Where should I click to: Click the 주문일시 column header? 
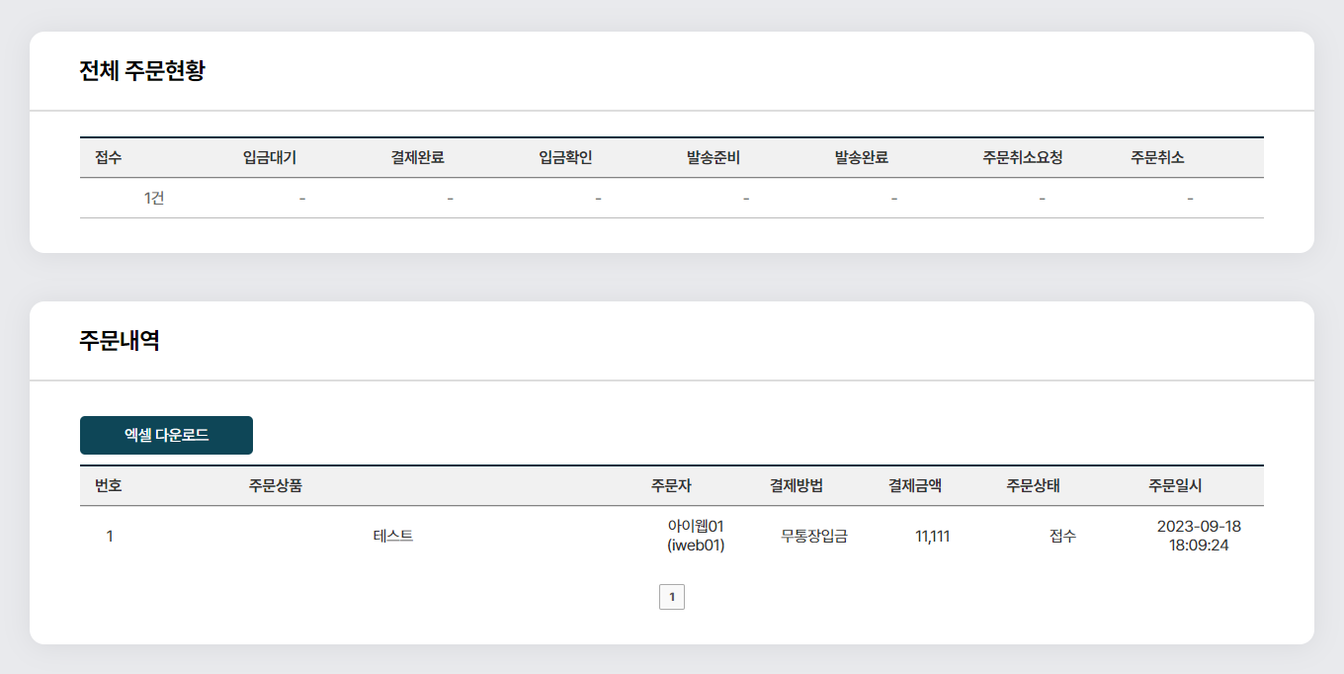(x=1175, y=485)
